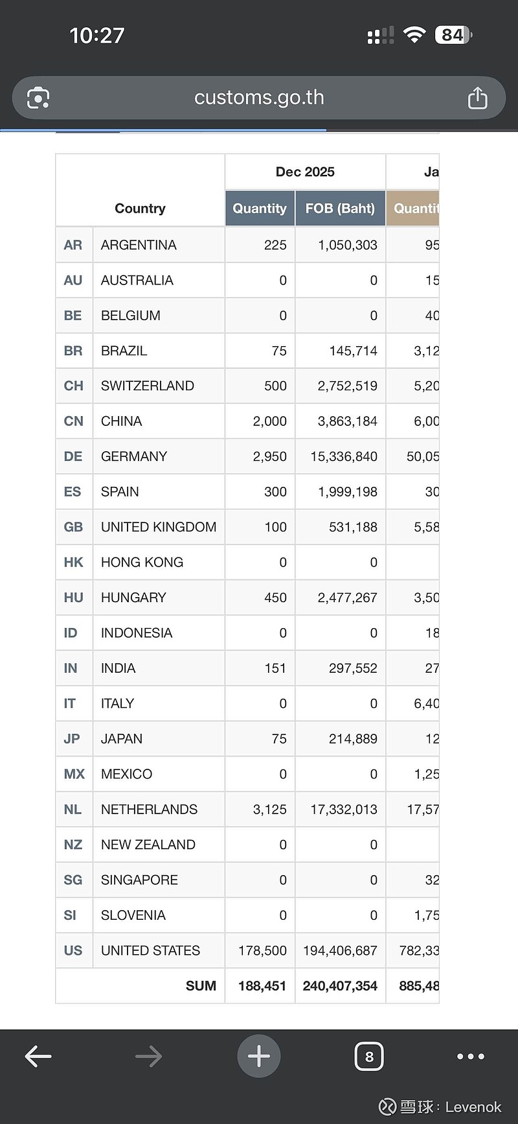
Task: Select the Country column header
Action: click(140, 209)
